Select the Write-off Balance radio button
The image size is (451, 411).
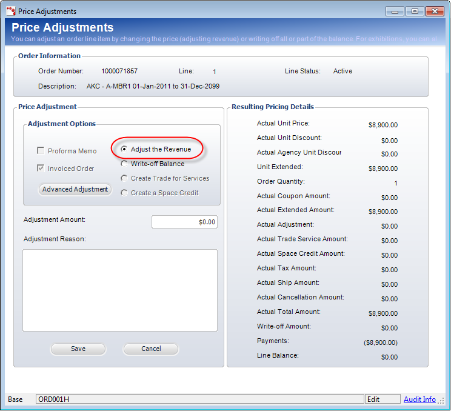click(x=124, y=164)
